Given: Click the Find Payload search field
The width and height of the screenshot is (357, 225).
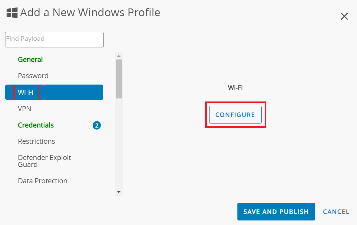Looking at the screenshot, I should tap(54, 40).
